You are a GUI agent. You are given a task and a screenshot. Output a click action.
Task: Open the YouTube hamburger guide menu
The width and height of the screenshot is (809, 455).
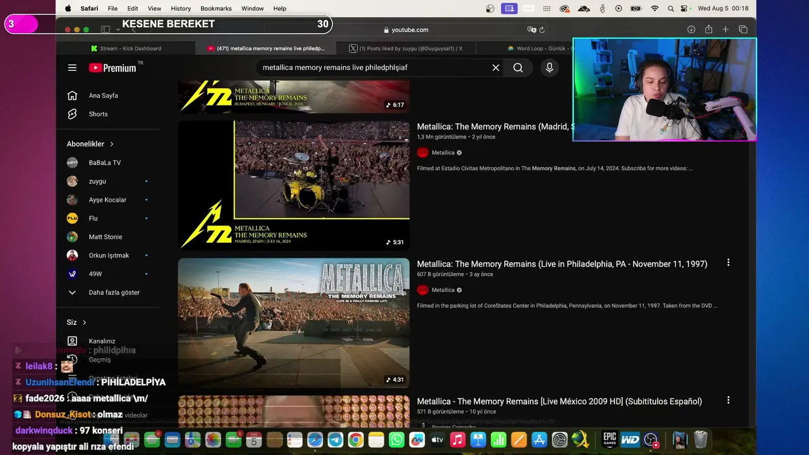72,68
